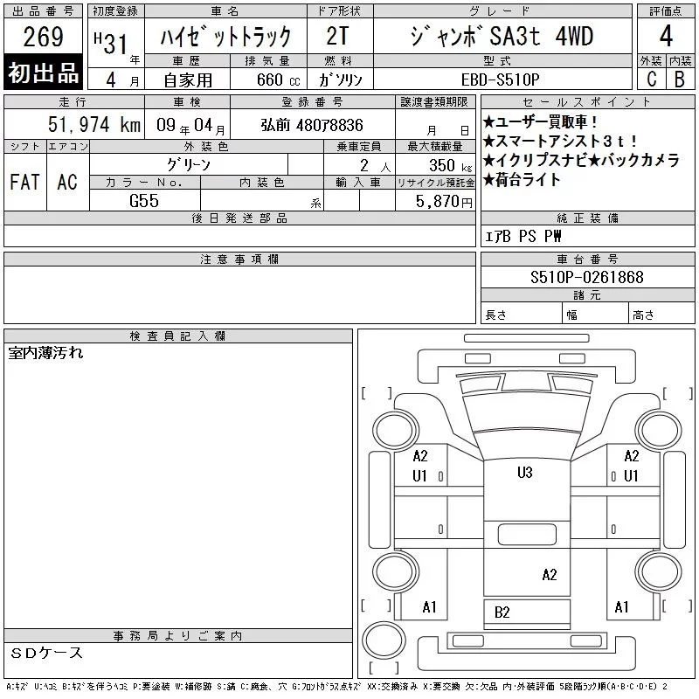Select the shift type FAT
The height and width of the screenshot is (699, 699).
click(x=25, y=182)
